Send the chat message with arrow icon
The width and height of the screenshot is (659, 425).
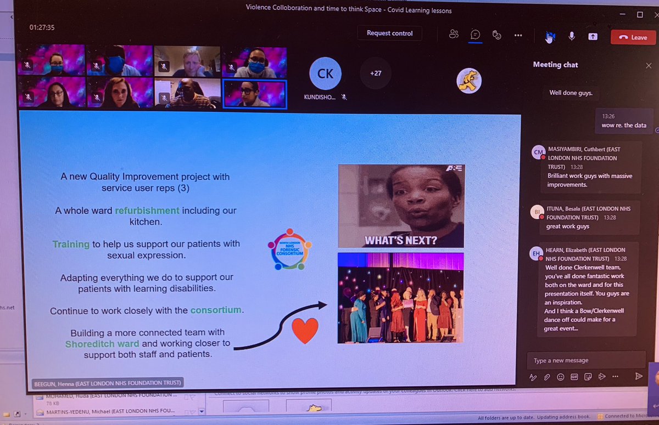pos(639,376)
